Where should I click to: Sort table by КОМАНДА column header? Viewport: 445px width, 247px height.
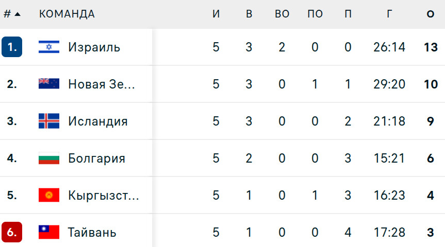(67, 14)
